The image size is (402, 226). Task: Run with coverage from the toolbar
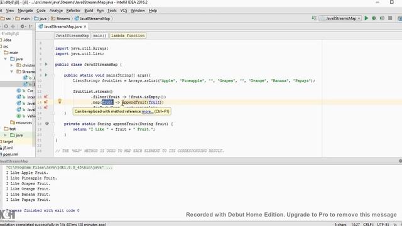pos(382,18)
